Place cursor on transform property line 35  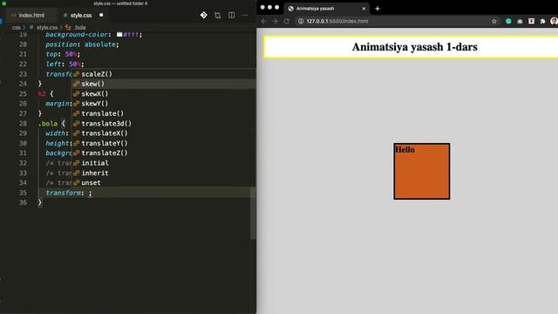pos(68,193)
